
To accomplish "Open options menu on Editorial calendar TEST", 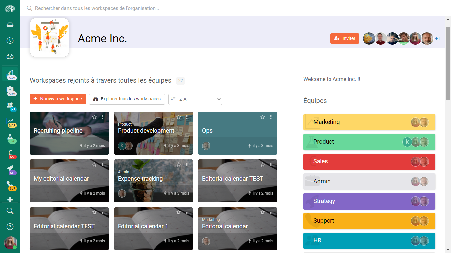I will (271, 164).
